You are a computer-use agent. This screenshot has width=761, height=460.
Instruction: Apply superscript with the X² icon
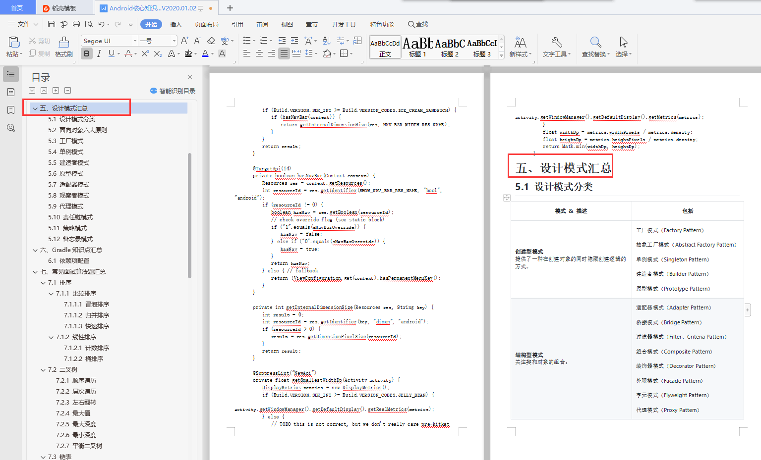coord(145,53)
